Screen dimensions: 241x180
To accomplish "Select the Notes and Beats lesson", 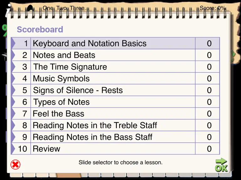I will 115,55.
